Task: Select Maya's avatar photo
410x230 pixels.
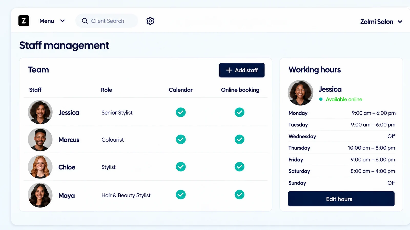Action: point(40,195)
